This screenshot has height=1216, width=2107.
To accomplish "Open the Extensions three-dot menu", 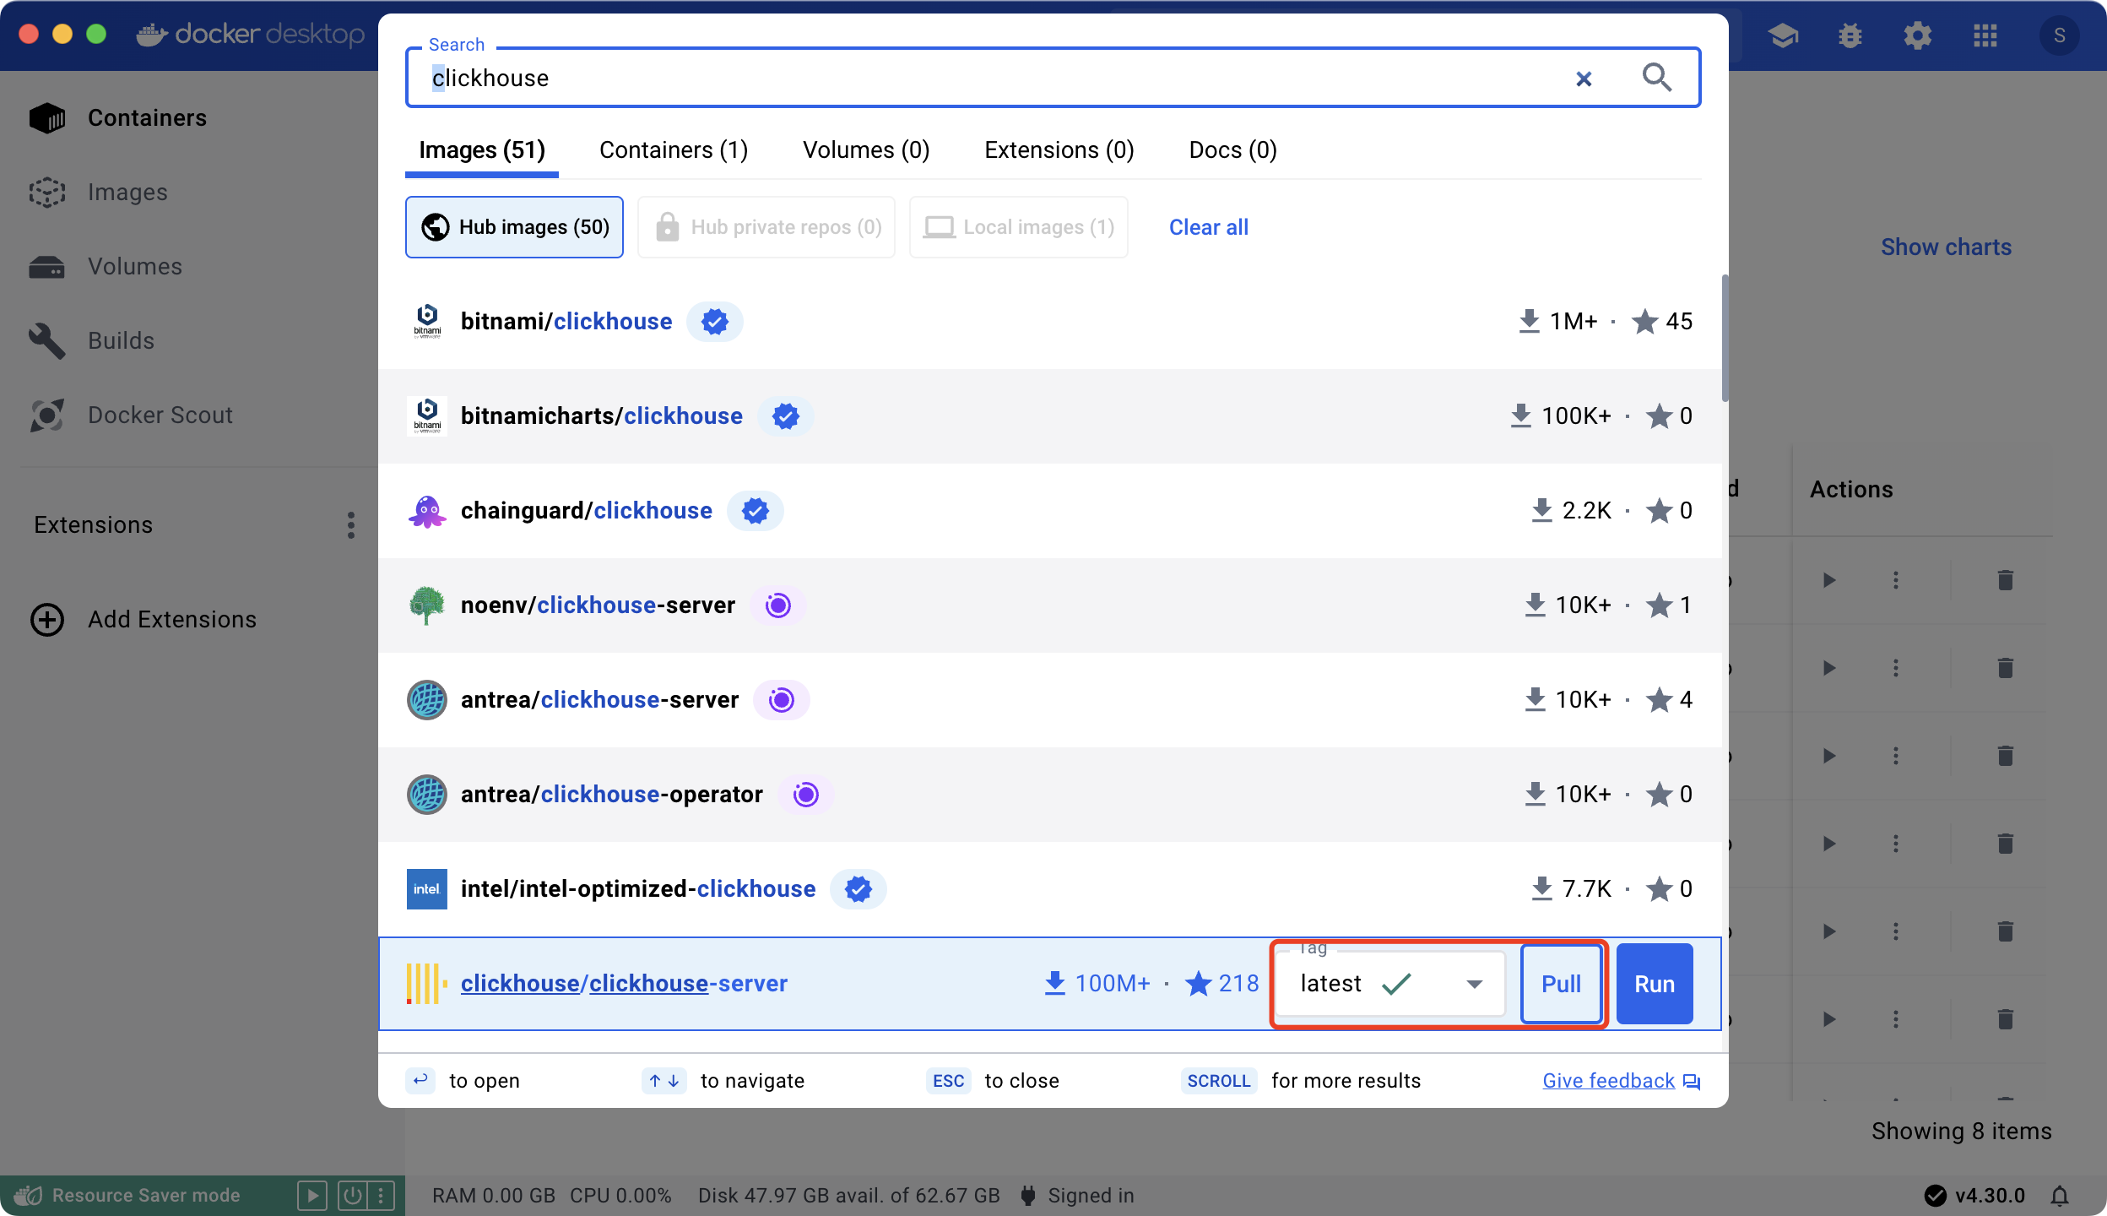I will pos(351,524).
